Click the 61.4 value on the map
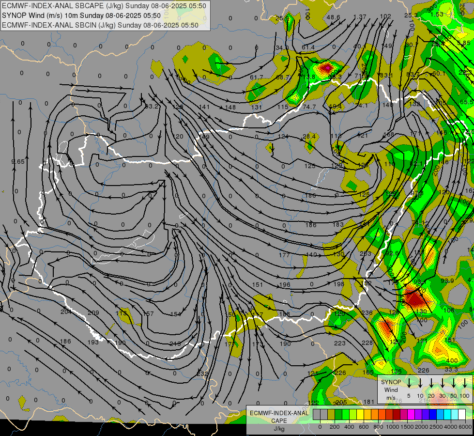The image size is (474, 436). (308, 47)
